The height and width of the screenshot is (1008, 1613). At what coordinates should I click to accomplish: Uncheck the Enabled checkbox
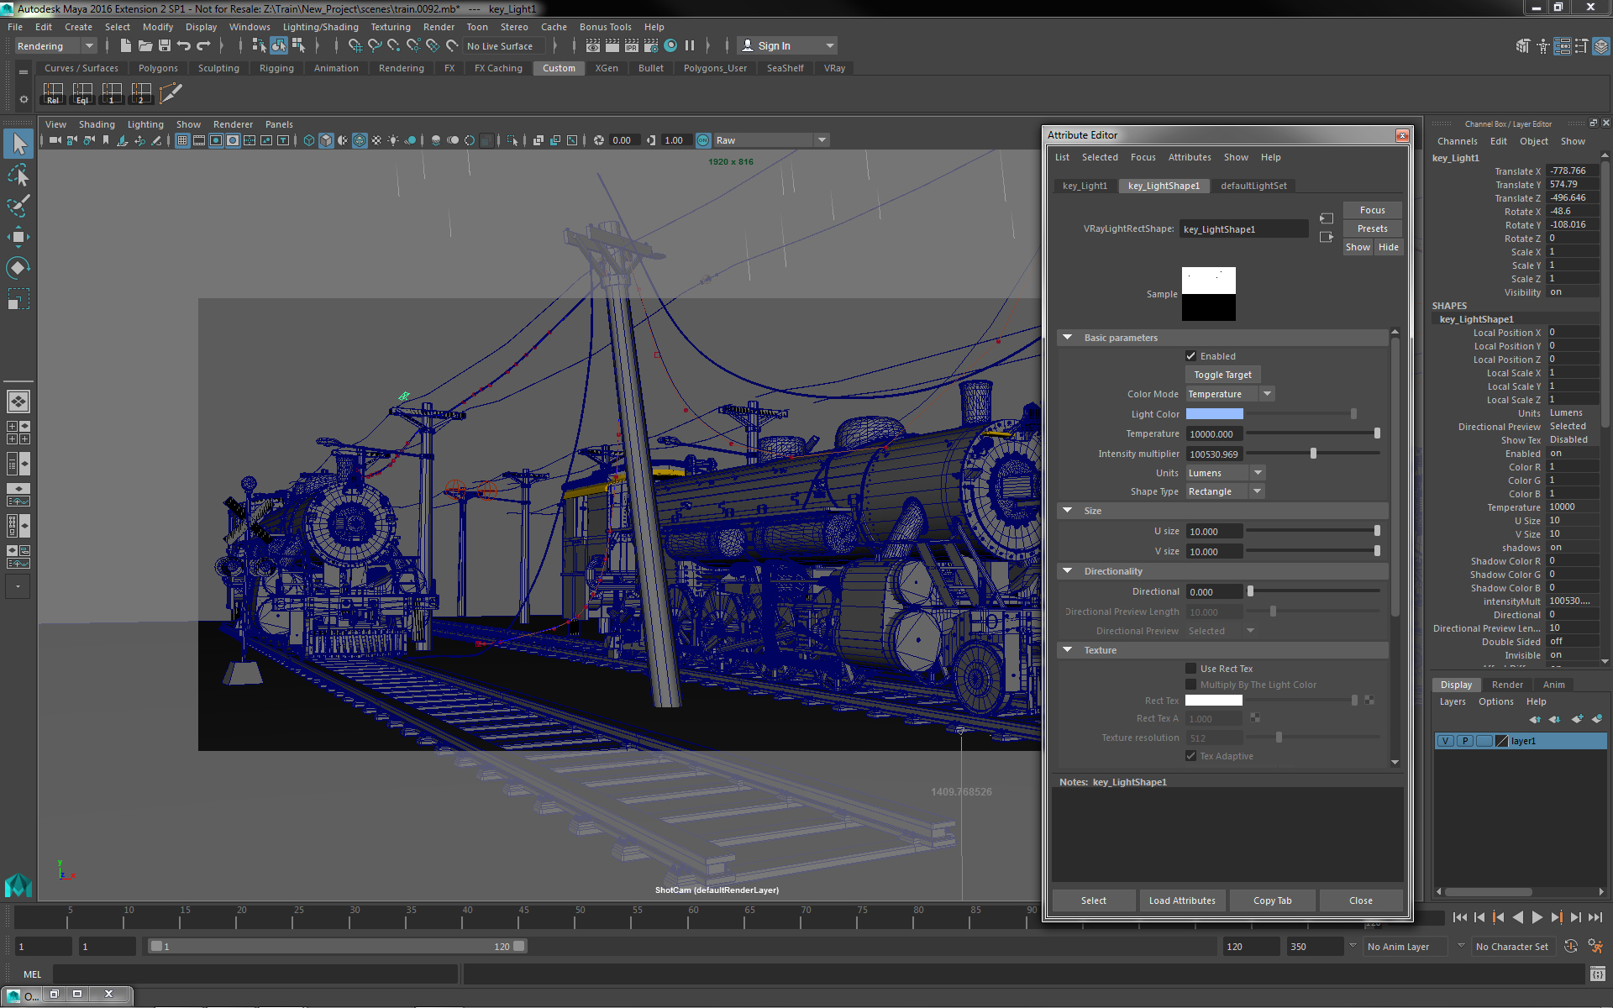click(1190, 356)
